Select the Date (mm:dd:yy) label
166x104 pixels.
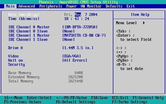pyautogui.click(x=24, y=15)
